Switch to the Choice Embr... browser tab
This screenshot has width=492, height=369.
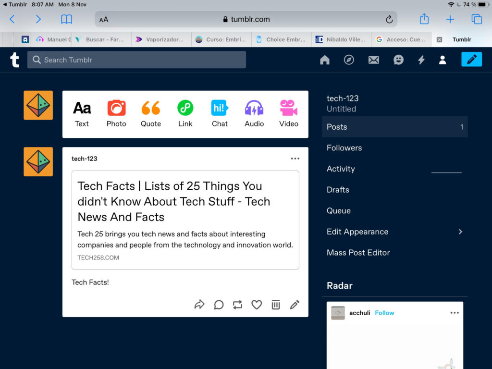[282, 39]
